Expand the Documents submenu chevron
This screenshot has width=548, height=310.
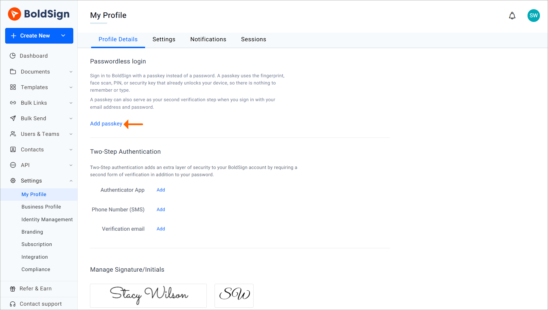click(71, 72)
